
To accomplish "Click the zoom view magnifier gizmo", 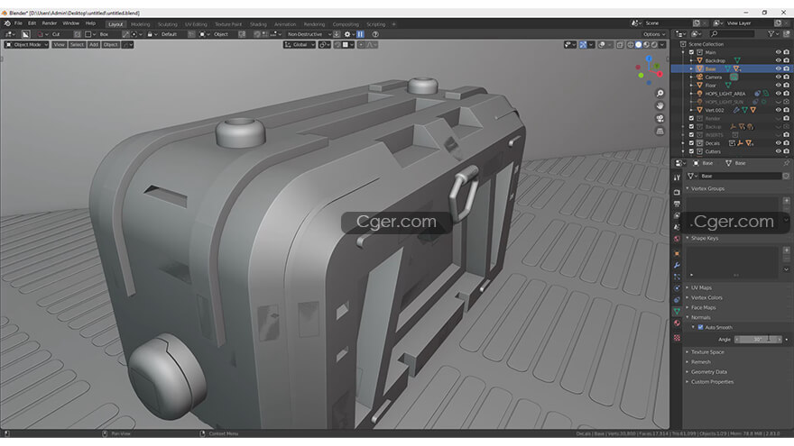I will (660, 94).
